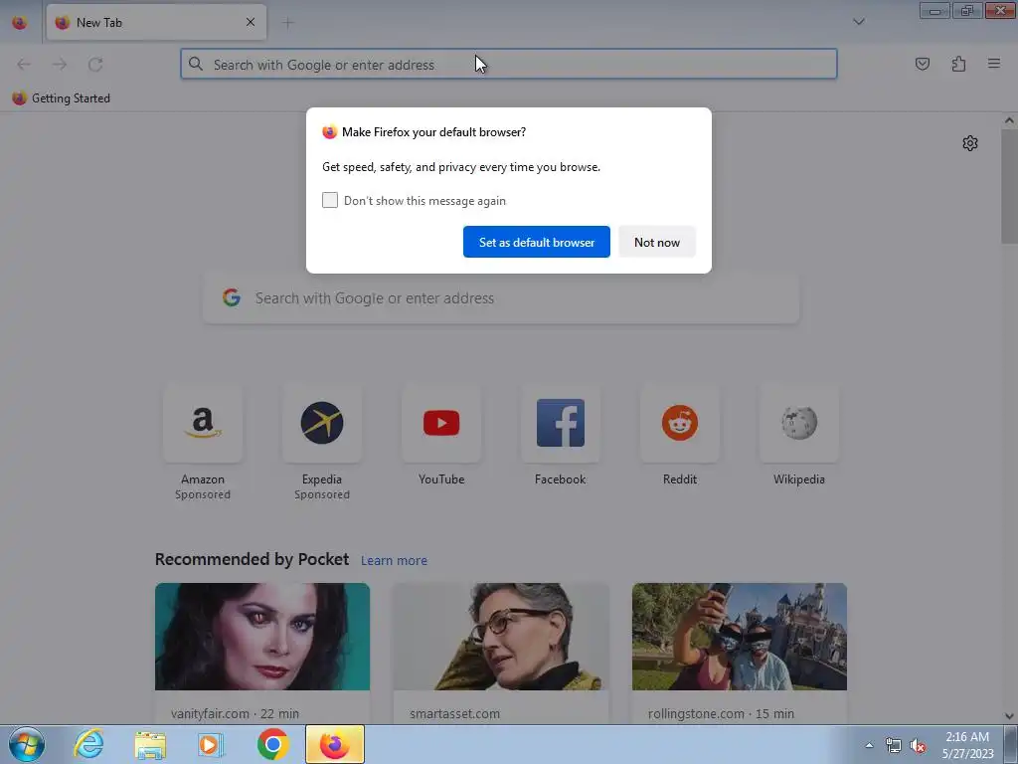Click the scrollbar down arrow

[x=1009, y=716]
